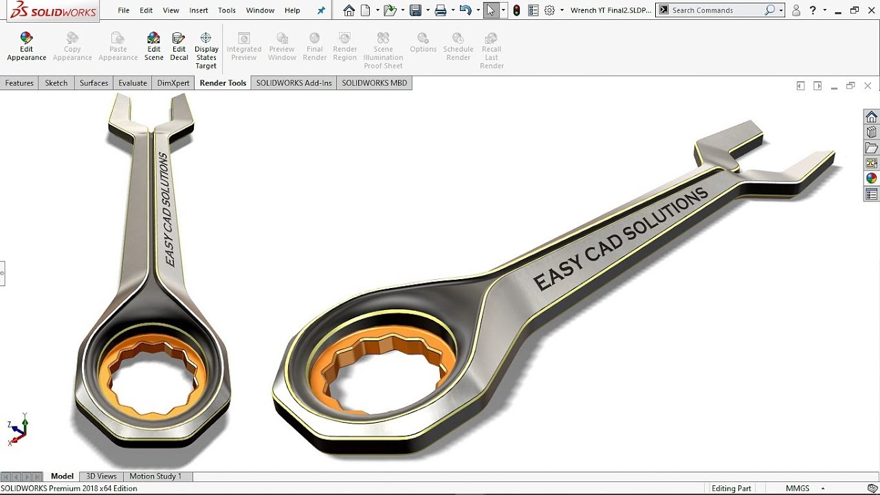The image size is (880, 495).
Task: Launch the Final Render
Action: 315,47
